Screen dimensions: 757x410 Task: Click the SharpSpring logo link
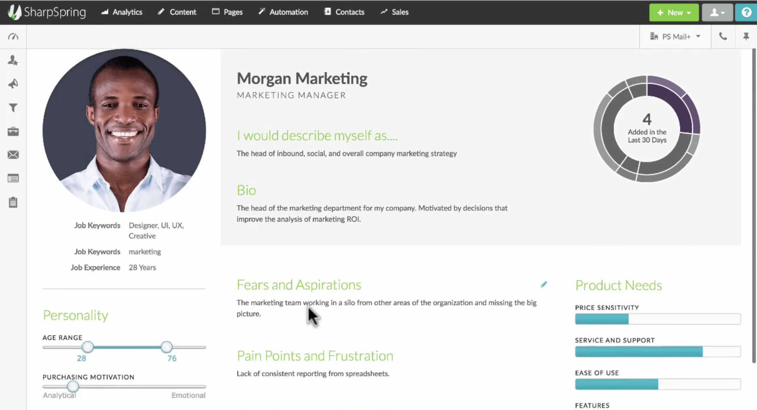coord(47,12)
